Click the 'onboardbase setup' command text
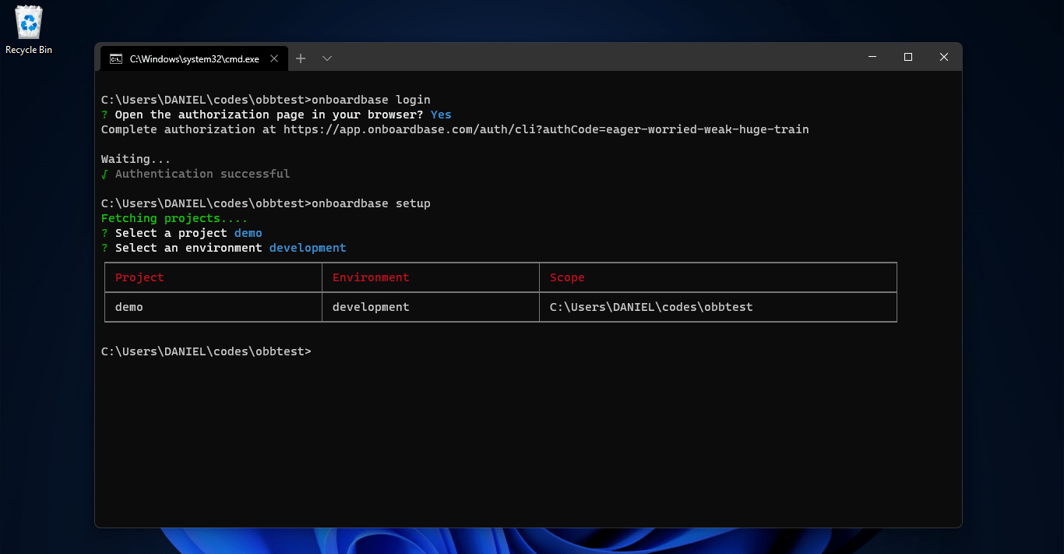Screen dimensions: 1064x554 click(371, 203)
